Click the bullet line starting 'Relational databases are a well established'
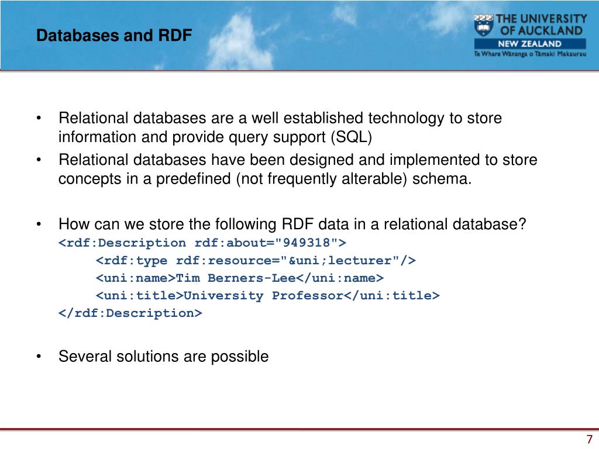This screenshot has height=449, width=599. [280, 118]
